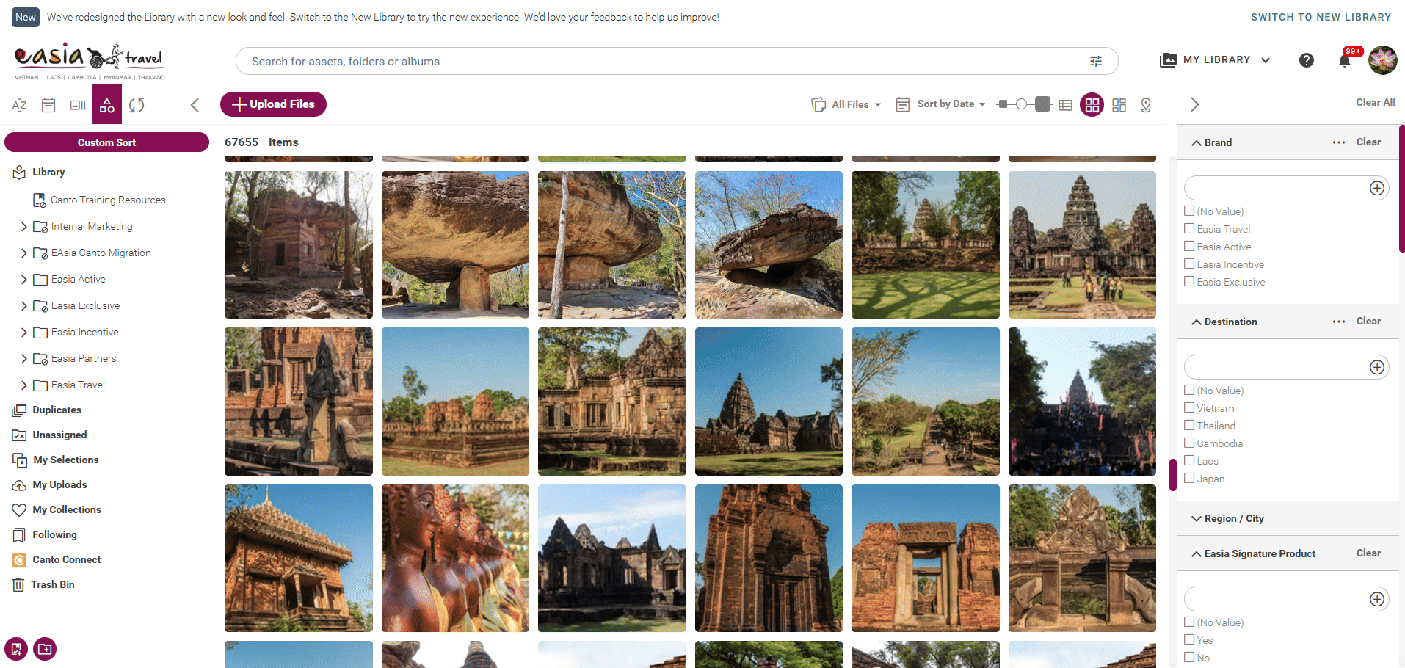Click new folder button at bottom left
The width and height of the screenshot is (1405, 668).
45,649
